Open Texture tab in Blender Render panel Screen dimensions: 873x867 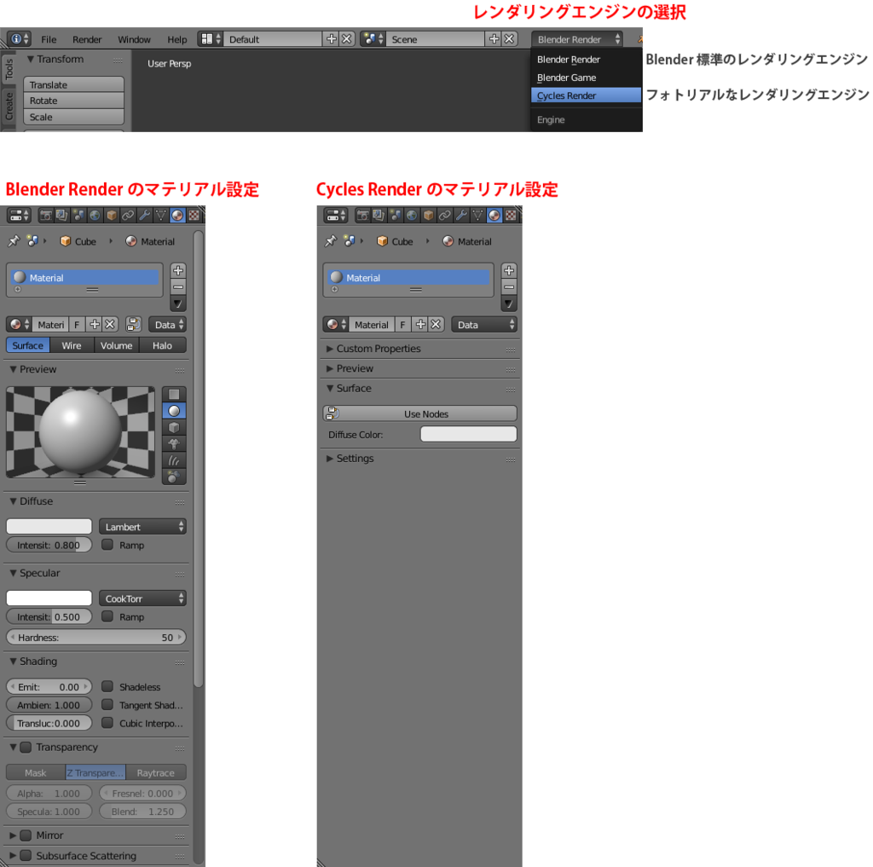tap(194, 216)
